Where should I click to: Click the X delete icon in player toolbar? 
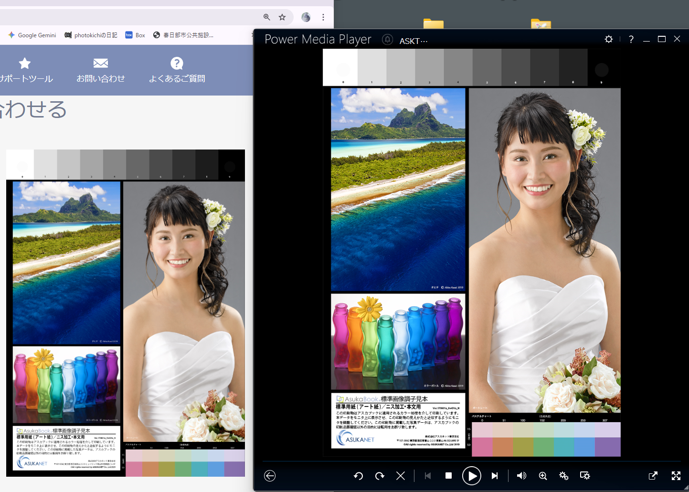401,476
